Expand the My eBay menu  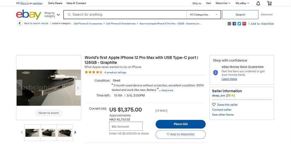click(242, 3)
